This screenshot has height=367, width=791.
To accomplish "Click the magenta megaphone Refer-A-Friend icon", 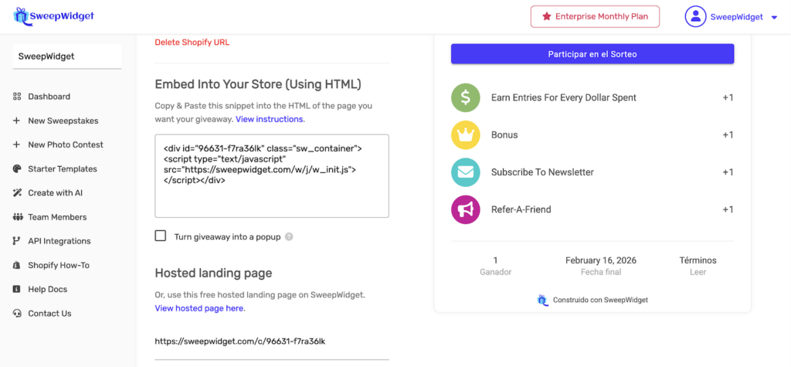I will pos(466,209).
